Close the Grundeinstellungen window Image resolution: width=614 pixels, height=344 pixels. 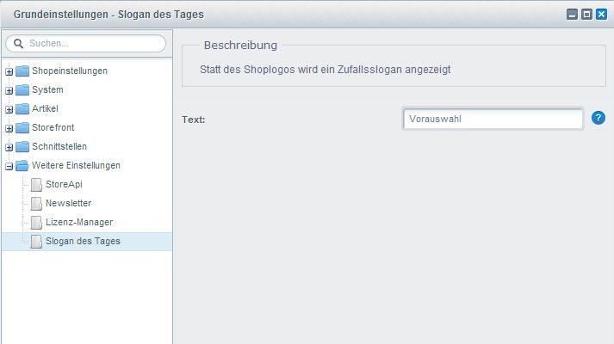coord(601,15)
